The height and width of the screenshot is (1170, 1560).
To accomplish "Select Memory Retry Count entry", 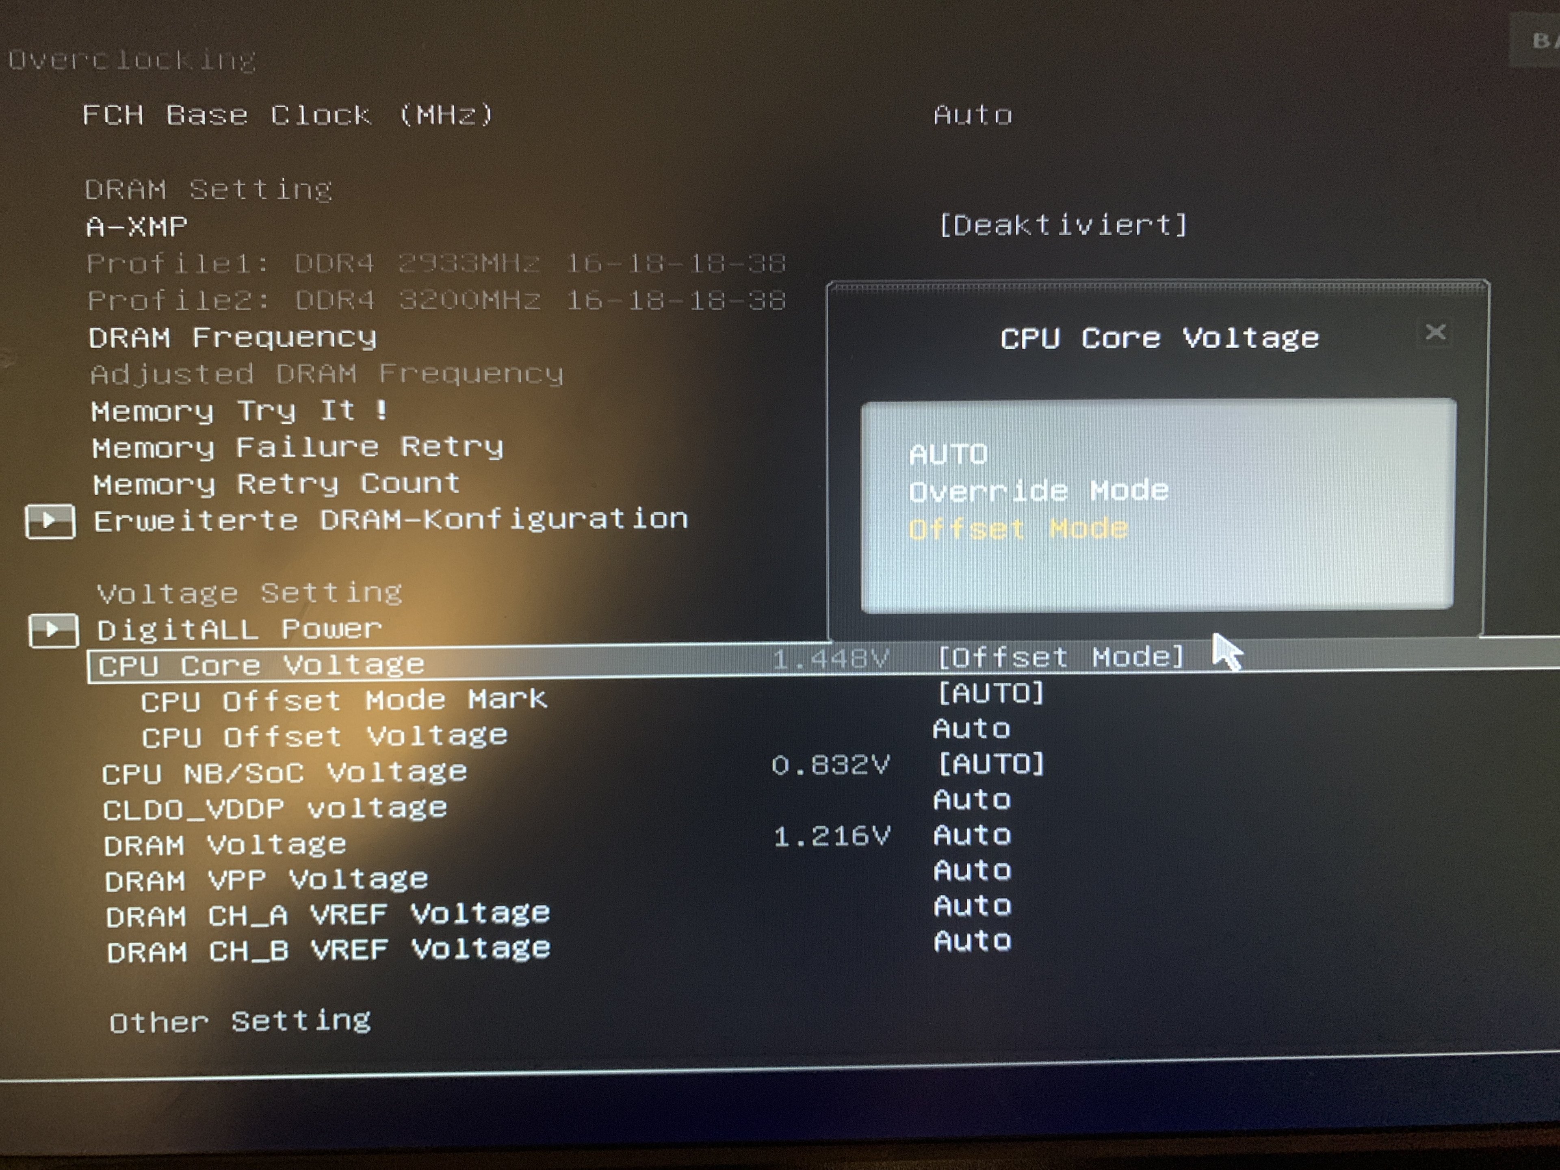I will click(277, 484).
